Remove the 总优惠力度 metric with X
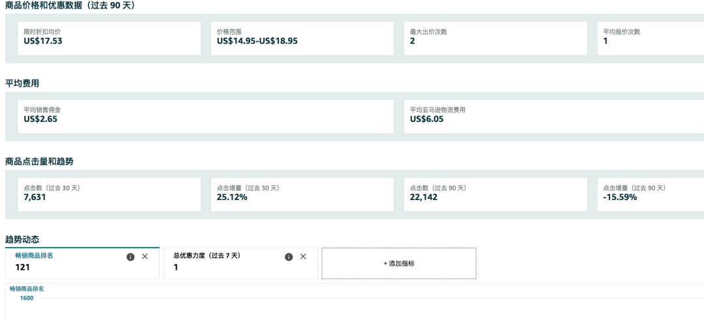704x320 pixels. pyautogui.click(x=303, y=256)
